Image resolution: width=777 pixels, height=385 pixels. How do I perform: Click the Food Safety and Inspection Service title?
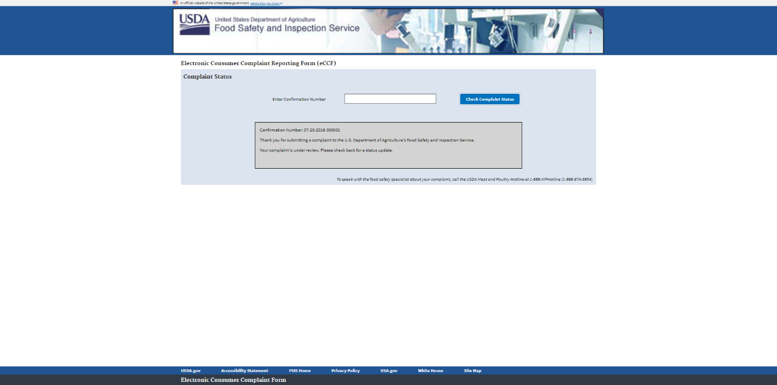click(287, 28)
